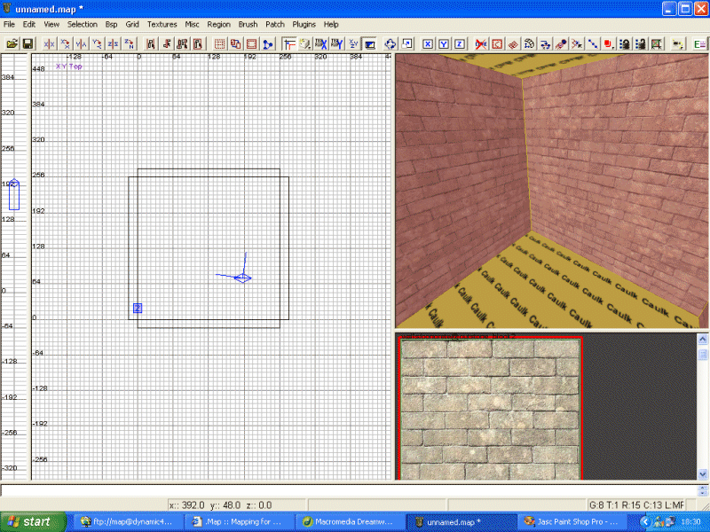Toggle the crossed-out cubic clip icon

(x=481, y=43)
